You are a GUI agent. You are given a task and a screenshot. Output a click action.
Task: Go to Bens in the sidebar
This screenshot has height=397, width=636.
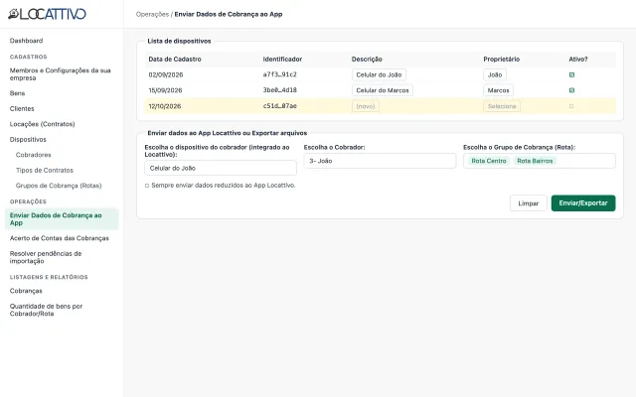point(18,93)
